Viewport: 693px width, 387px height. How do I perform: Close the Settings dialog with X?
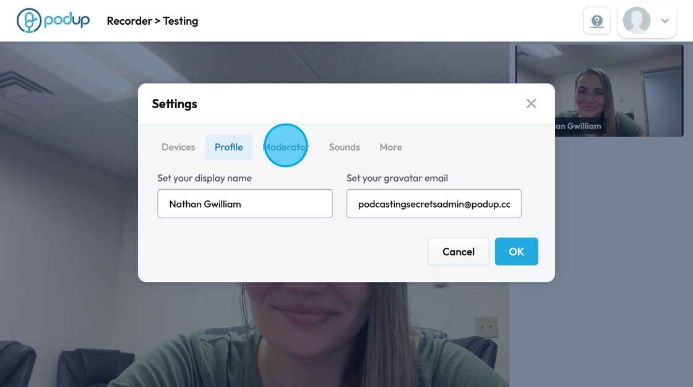point(531,104)
